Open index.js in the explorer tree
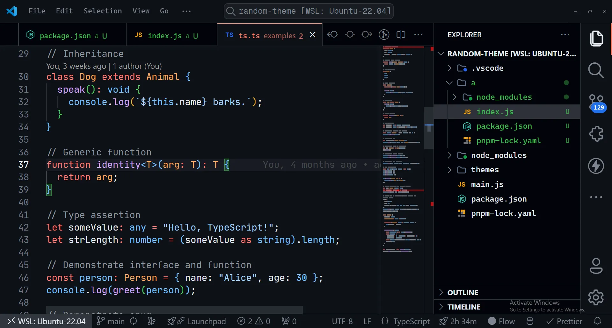612x328 pixels. 507,112
